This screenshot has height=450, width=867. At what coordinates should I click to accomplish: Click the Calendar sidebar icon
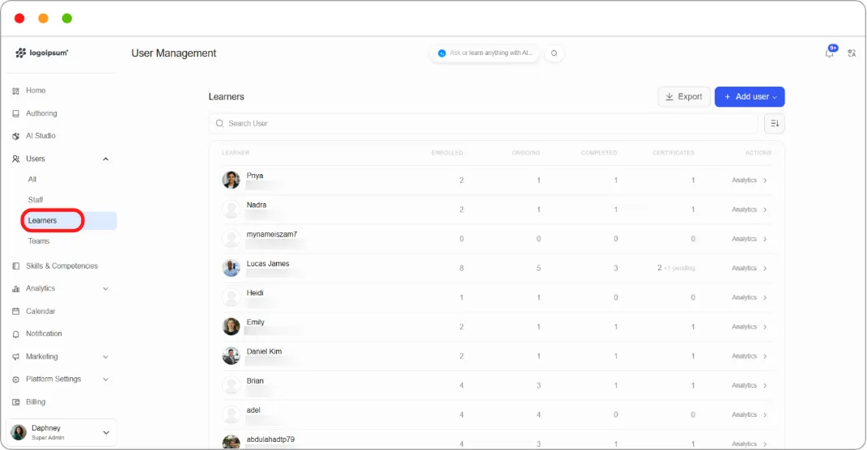[15, 312]
